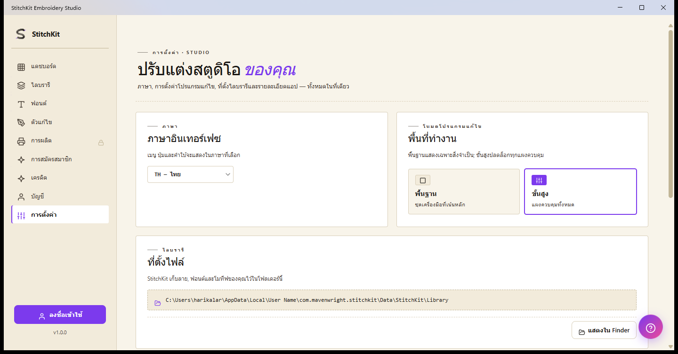Open การผลิต in the sidebar
This screenshot has height=354, width=678.
(60, 141)
